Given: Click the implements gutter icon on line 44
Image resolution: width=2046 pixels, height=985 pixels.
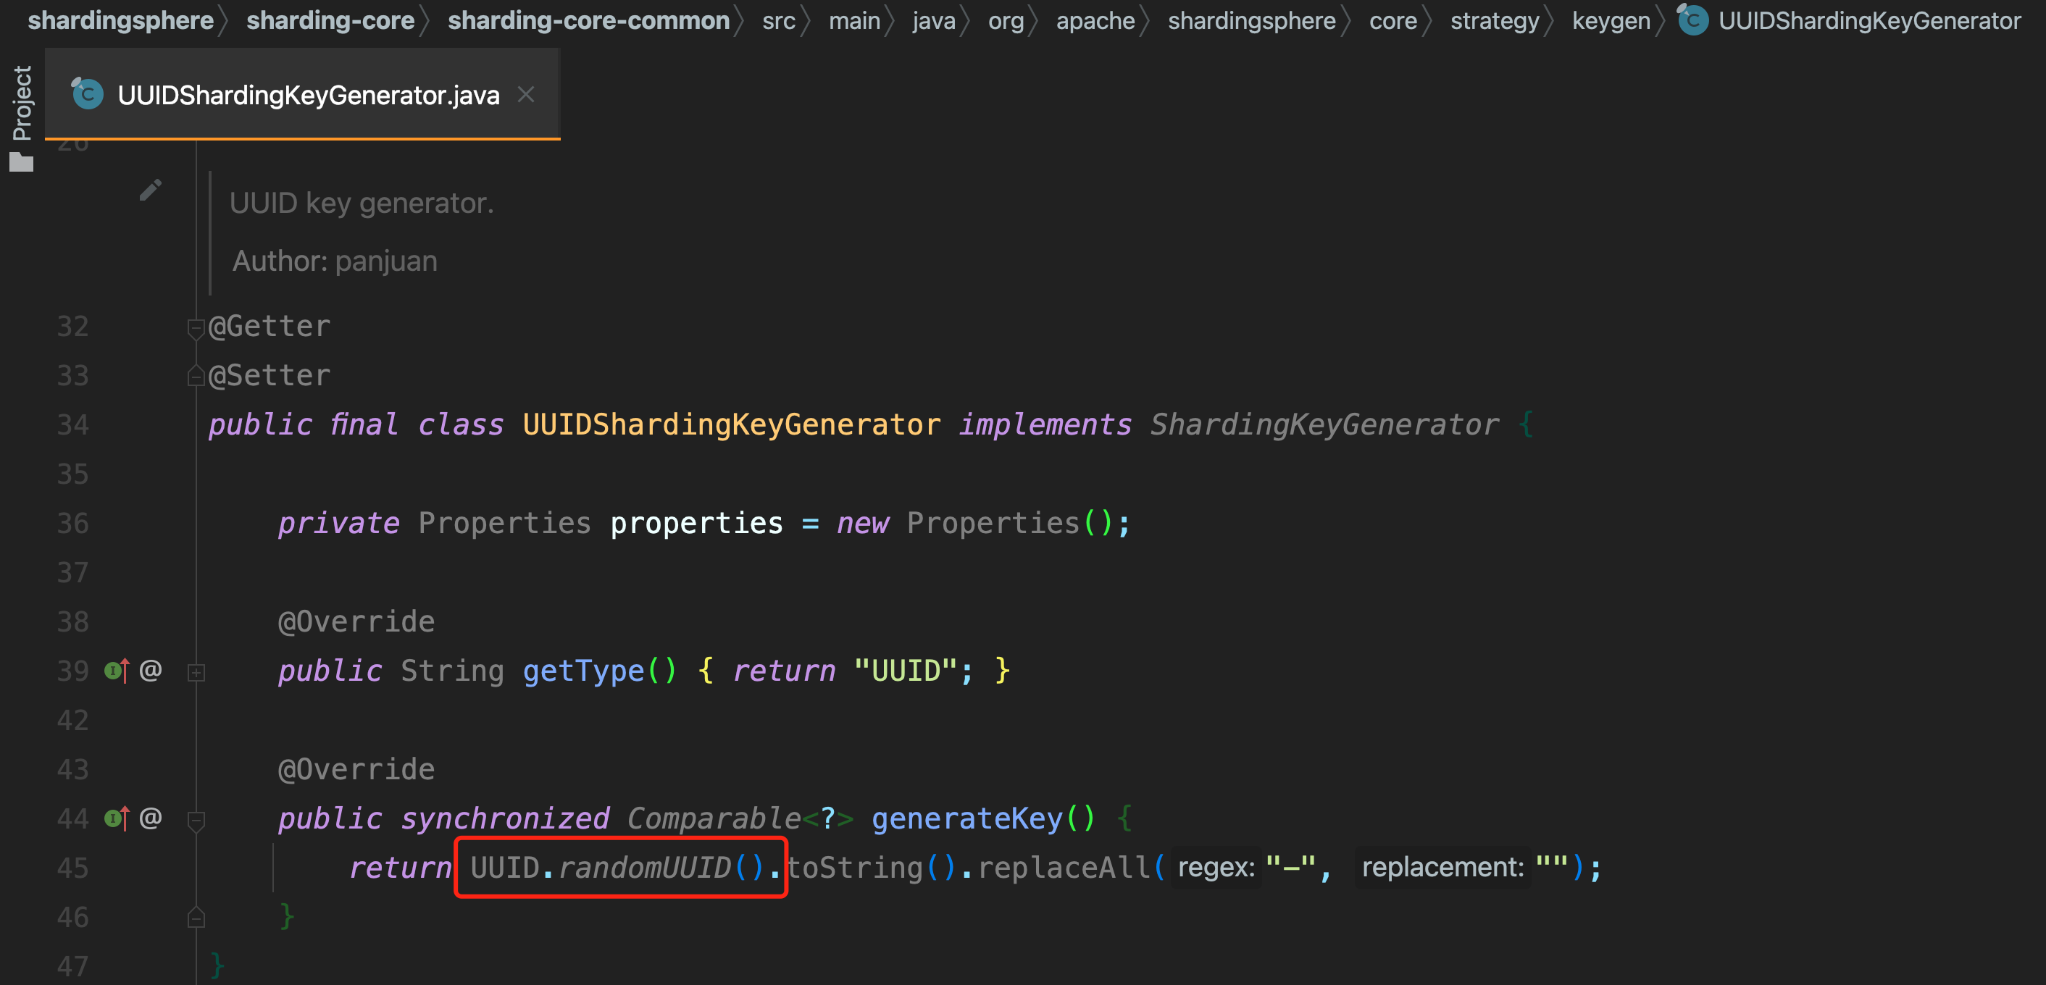Looking at the screenshot, I should [117, 818].
